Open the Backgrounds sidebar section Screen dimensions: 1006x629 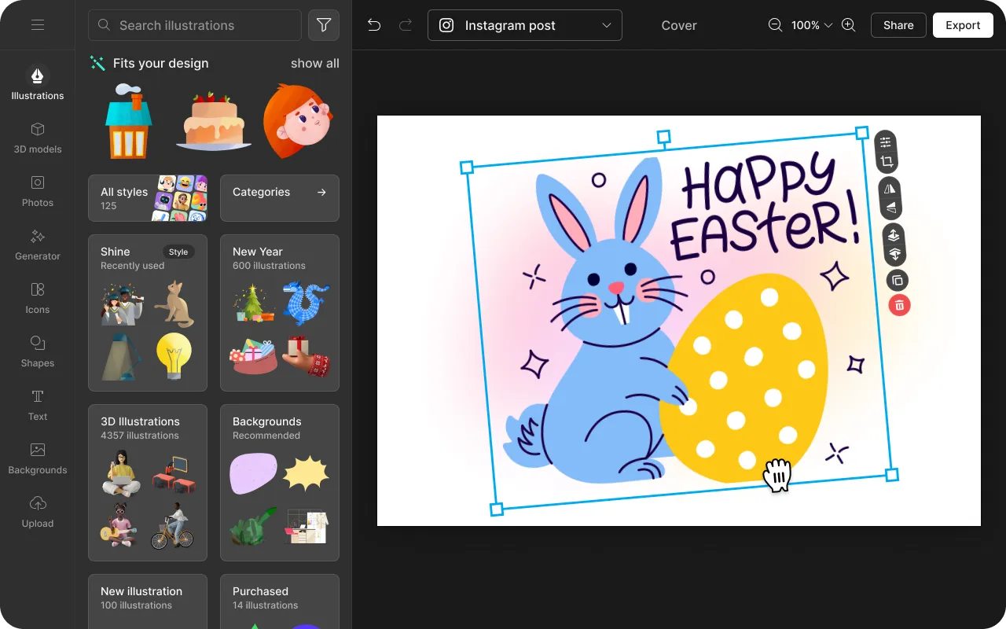click(37, 458)
